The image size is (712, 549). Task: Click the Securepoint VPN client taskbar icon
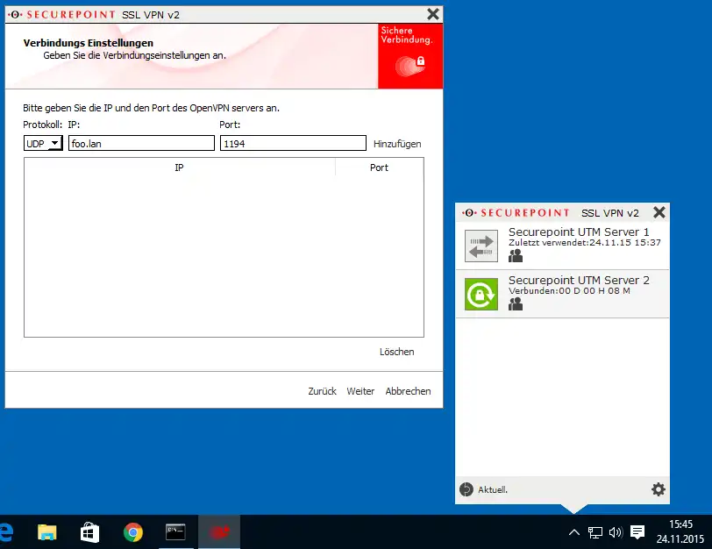pyautogui.click(x=219, y=531)
